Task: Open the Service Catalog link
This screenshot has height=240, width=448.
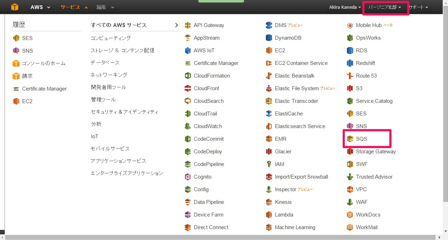Action: [x=374, y=101]
